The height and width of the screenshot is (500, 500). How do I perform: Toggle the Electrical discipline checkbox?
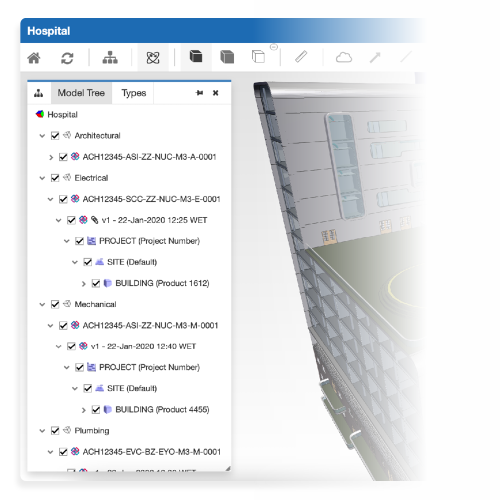coord(55,177)
